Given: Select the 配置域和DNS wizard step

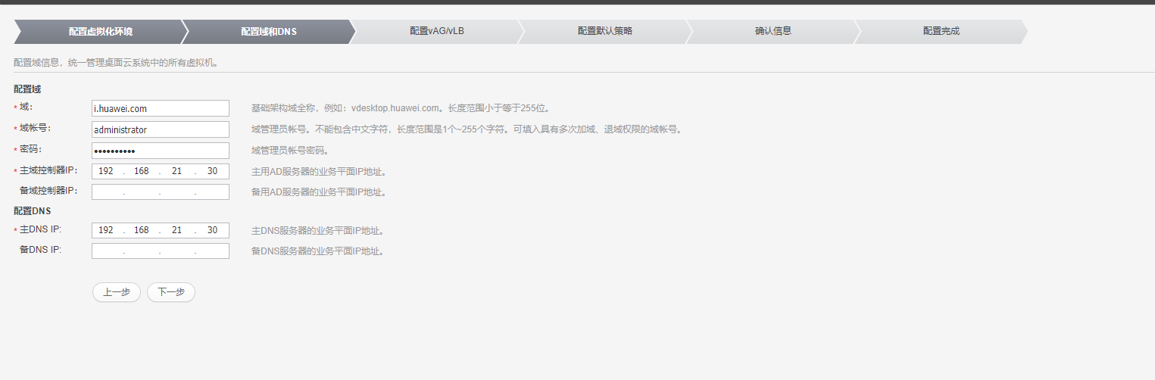Looking at the screenshot, I should (x=268, y=32).
